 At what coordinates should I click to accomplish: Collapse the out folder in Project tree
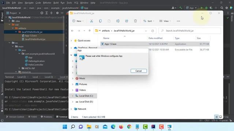tap(10, 25)
